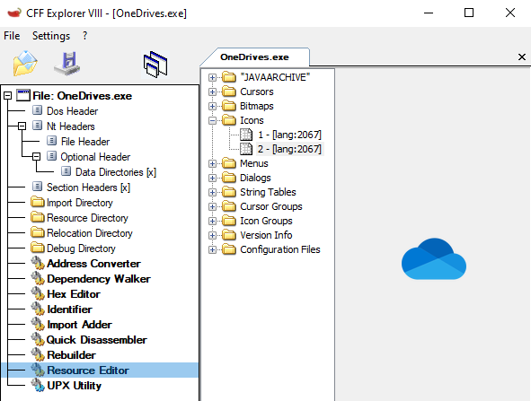Image resolution: width=531 pixels, height=401 pixels.
Task: Collapse the Nt Headers tree node
Action: tap(22, 126)
